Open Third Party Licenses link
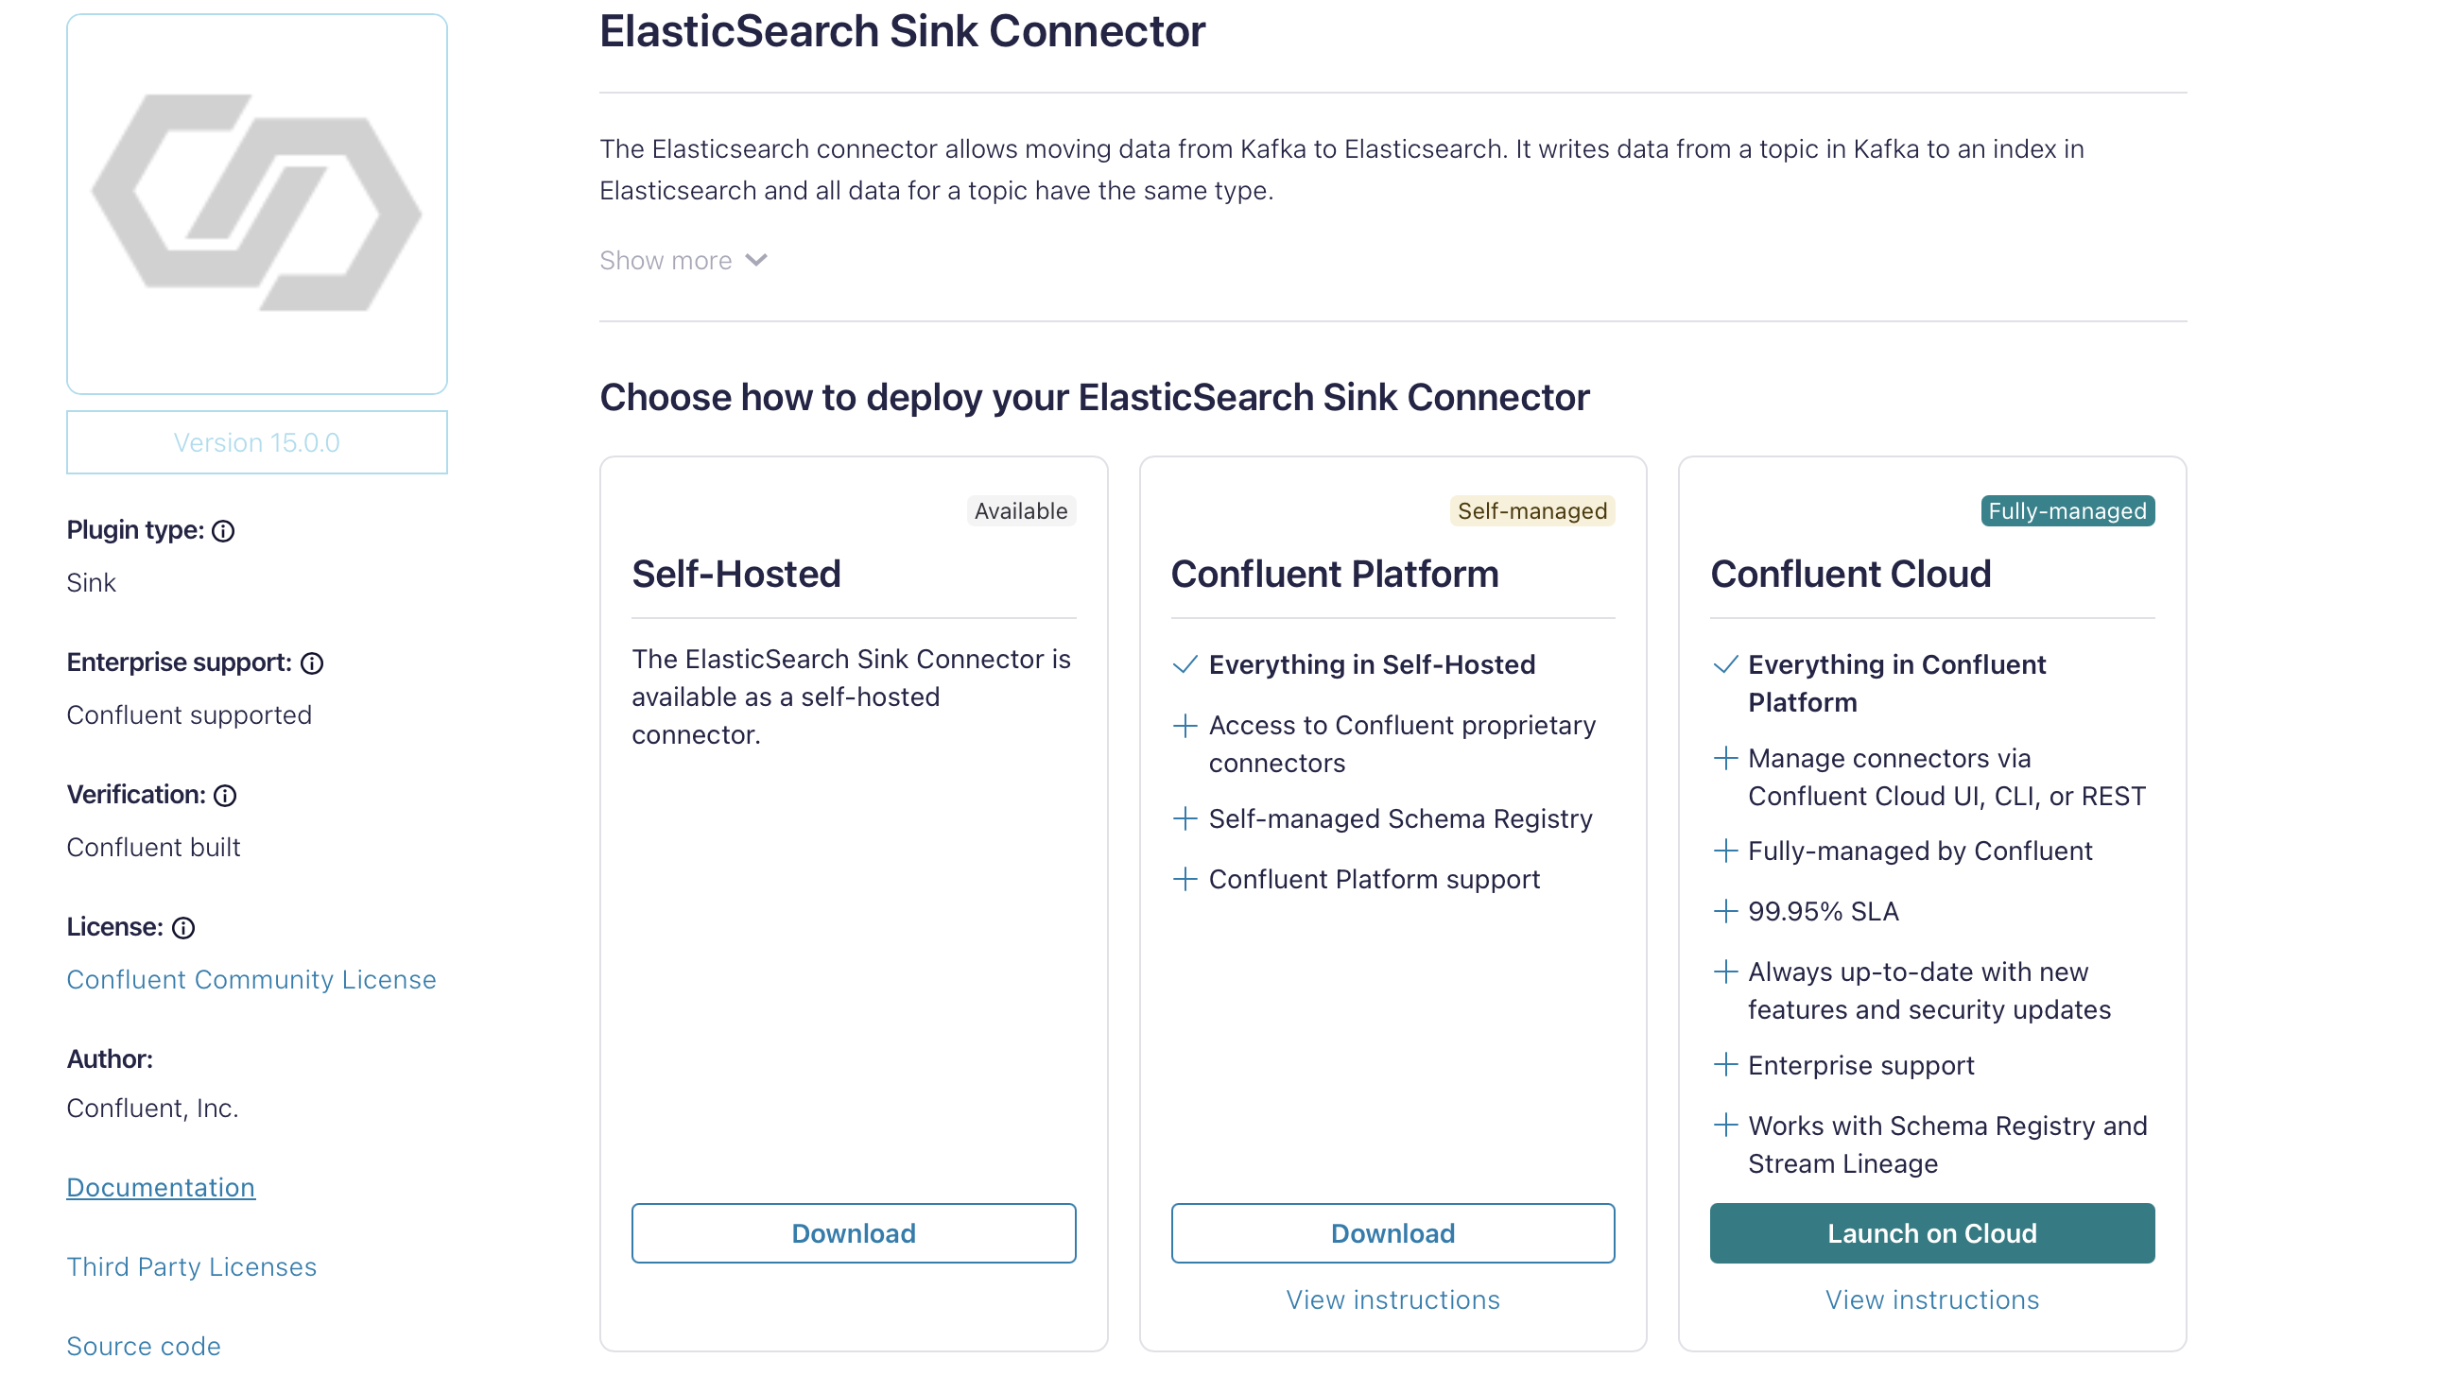Image resolution: width=2456 pixels, height=1393 pixels. (191, 1266)
